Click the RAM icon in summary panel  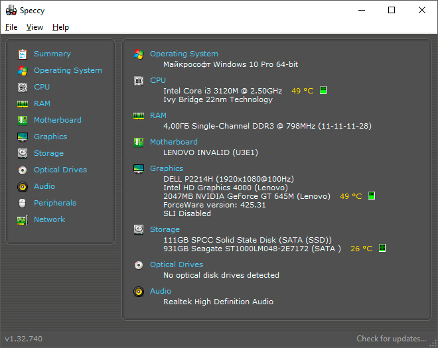(x=139, y=116)
